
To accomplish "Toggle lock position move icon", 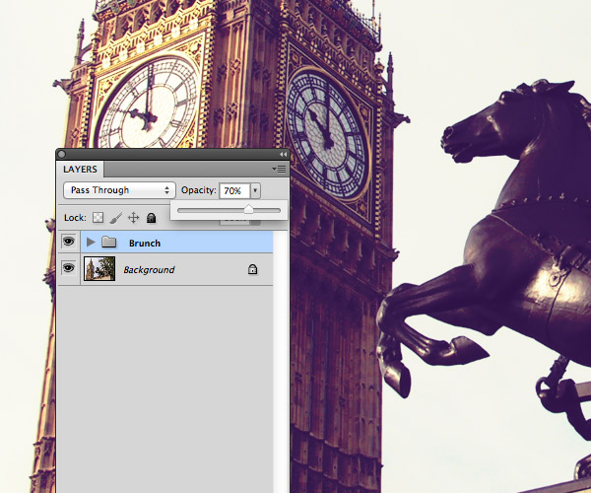I will (133, 218).
